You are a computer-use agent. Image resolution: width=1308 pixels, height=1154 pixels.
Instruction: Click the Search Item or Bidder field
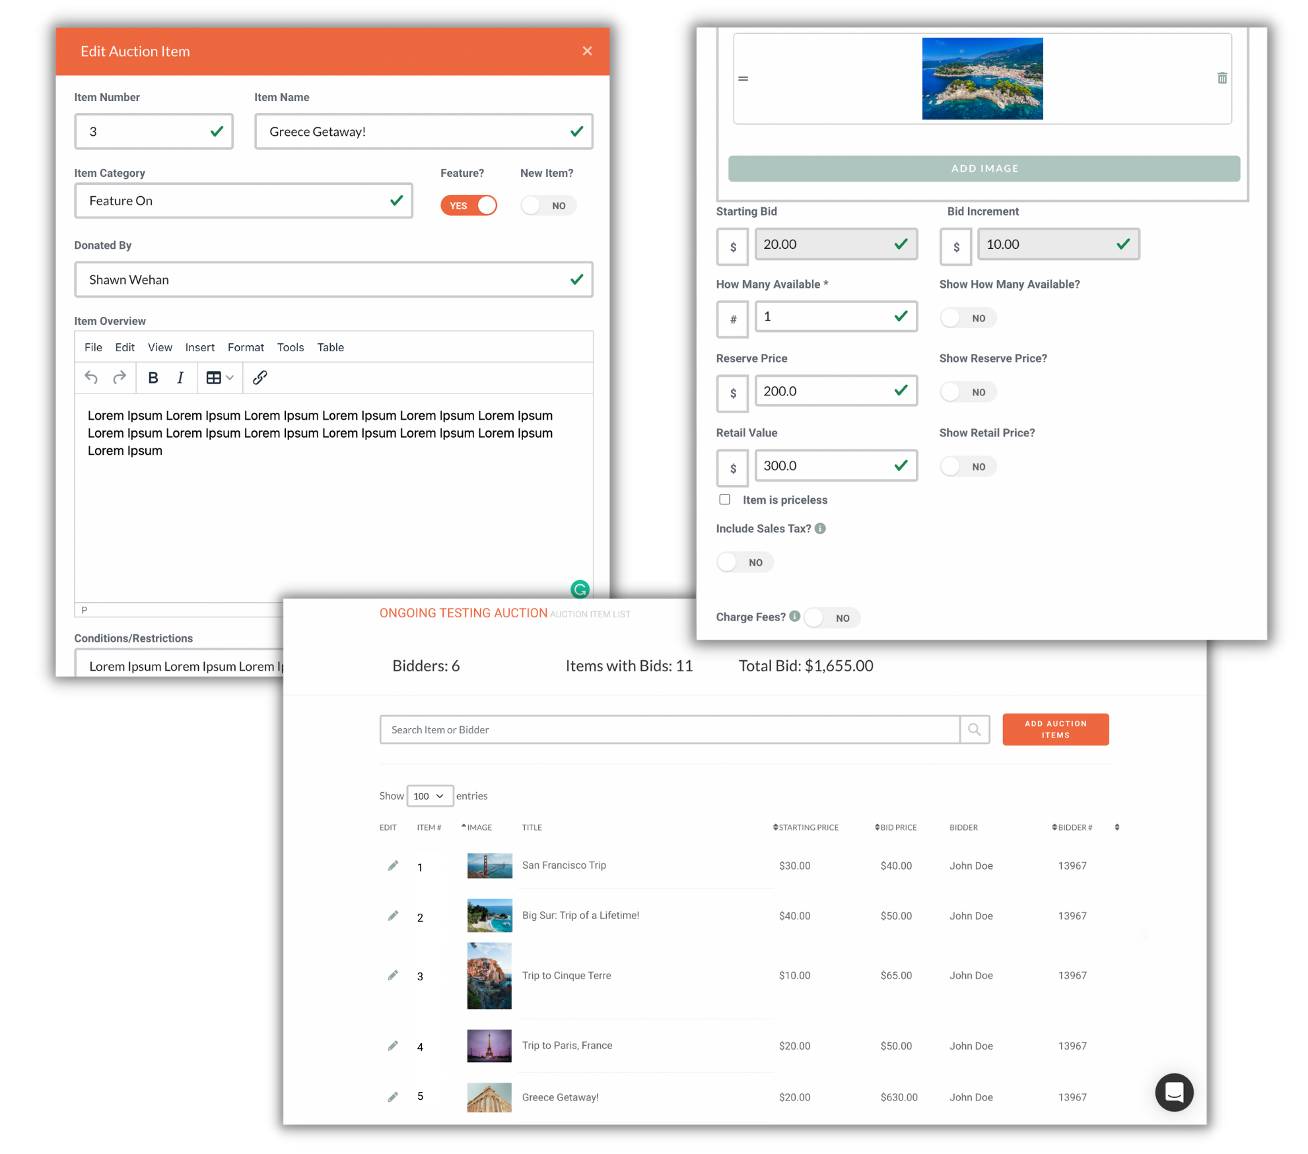[670, 730]
